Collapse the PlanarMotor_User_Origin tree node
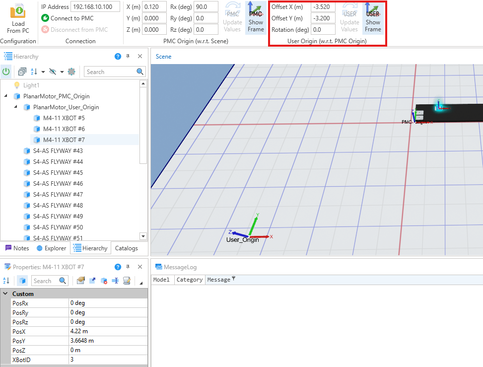 pyautogui.click(x=15, y=107)
